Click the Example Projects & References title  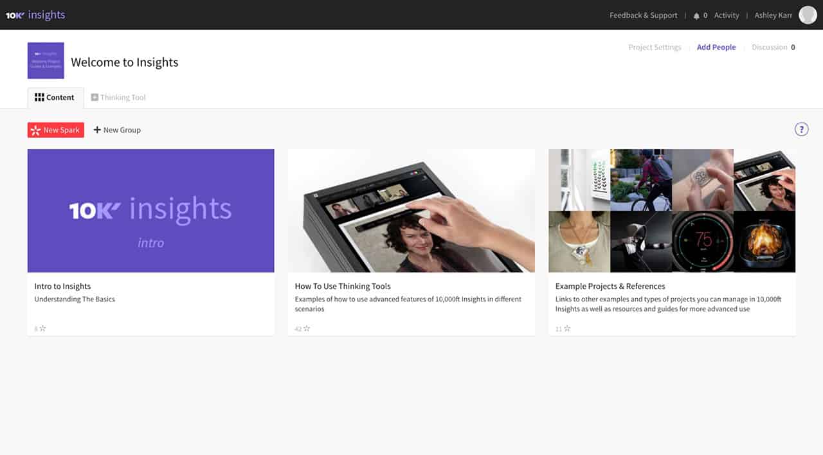(610, 286)
